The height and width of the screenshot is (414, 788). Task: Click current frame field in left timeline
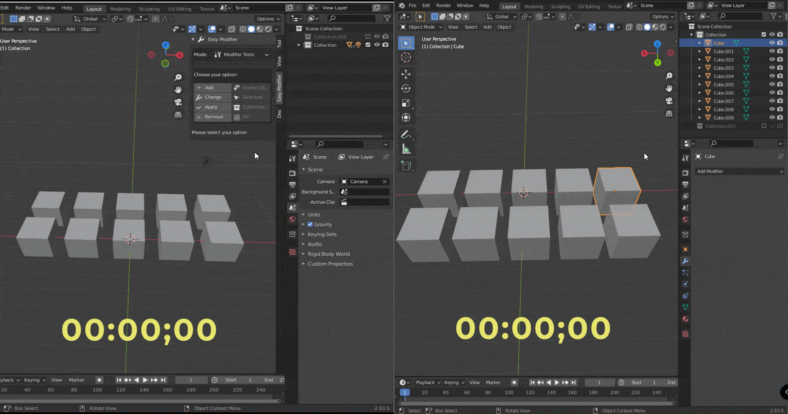(191, 380)
